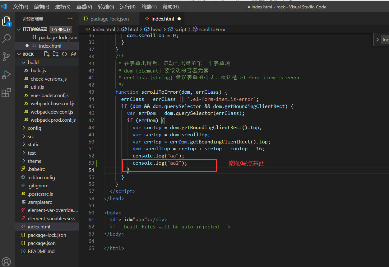Open the 帮助(H) menu
Viewport: 389px width, 267px height.
[x=170, y=7]
